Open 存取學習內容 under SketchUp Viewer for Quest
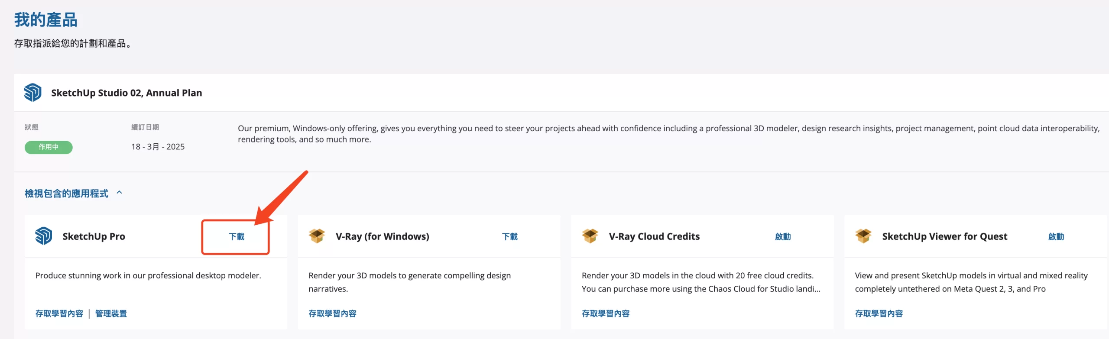This screenshot has width=1109, height=339. click(x=879, y=313)
